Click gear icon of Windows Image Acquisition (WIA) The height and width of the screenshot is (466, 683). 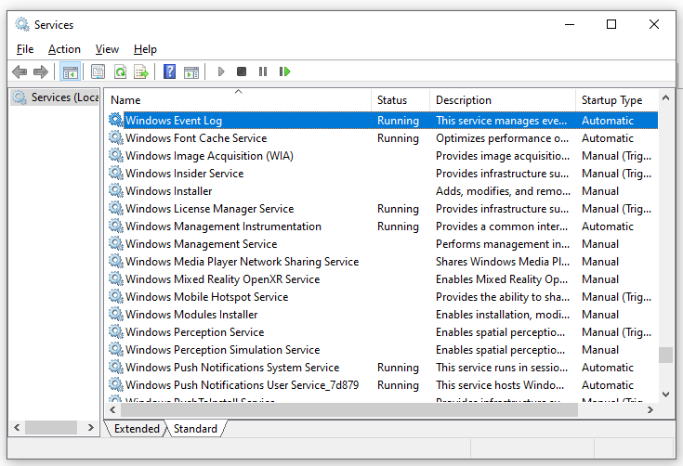116,155
